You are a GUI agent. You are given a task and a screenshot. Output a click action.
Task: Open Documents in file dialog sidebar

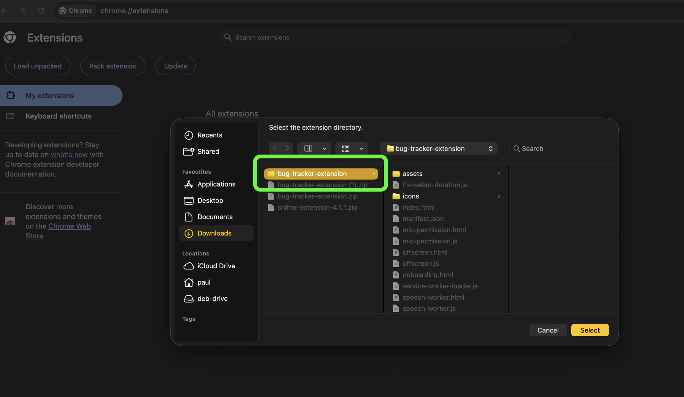pyautogui.click(x=215, y=217)
